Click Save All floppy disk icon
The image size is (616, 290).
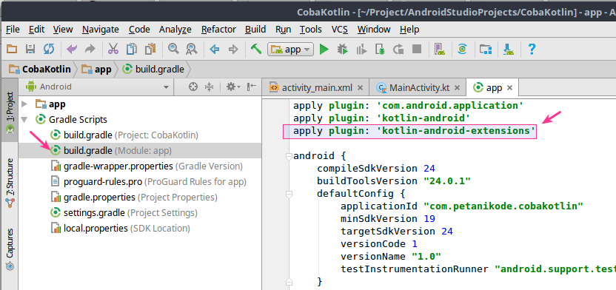tap(30, 49)
